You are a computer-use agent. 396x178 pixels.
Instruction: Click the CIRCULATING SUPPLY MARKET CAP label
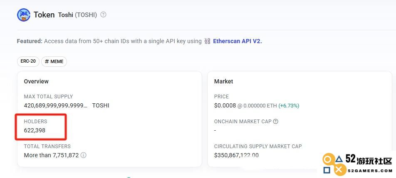click(258, 146)
